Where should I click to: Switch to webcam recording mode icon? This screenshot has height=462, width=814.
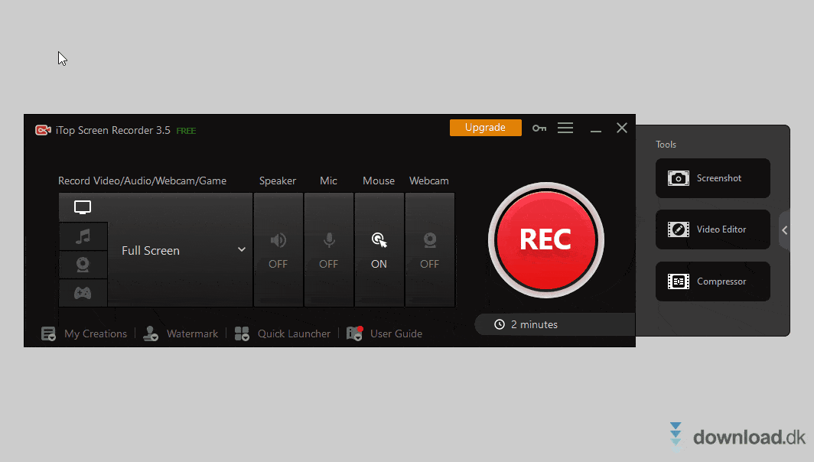[83, 265]
